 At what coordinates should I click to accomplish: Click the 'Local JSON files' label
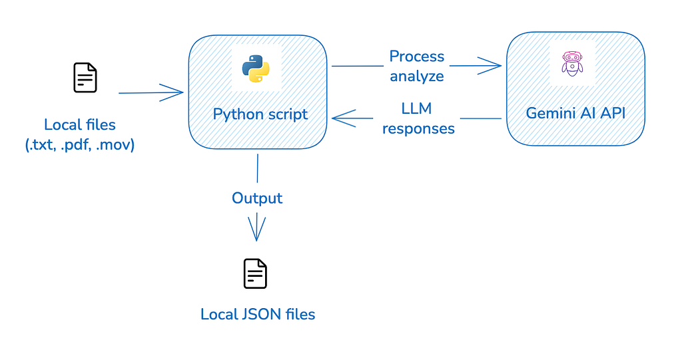coord(258,314)
